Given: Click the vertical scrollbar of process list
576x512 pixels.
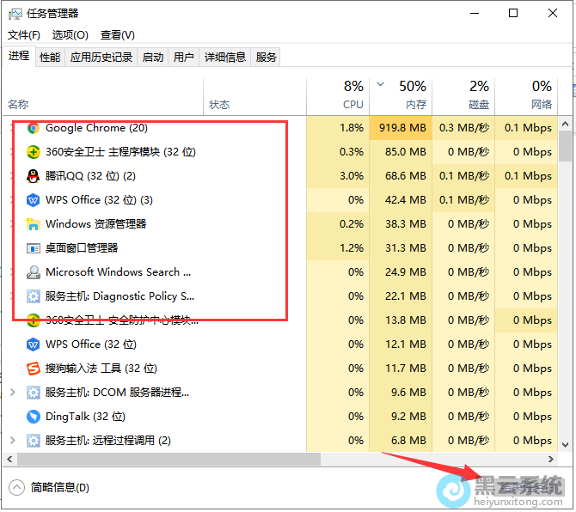Looking at the screenshot, I should point(565,145).
